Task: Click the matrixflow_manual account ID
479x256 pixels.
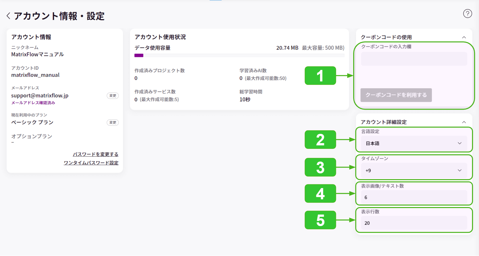Action: [x=35, y=75]
